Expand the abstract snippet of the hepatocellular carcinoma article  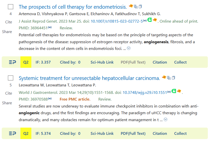pos(166,120)
